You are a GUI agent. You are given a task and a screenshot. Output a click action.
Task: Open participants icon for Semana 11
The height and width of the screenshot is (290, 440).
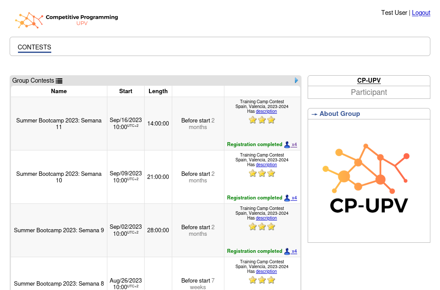[x=287, y=145]
